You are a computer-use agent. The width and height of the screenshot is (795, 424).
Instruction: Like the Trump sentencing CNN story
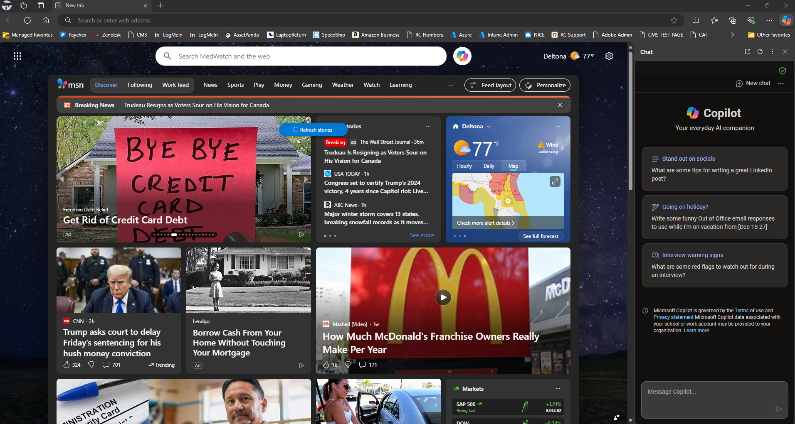(x=67, y=365)
